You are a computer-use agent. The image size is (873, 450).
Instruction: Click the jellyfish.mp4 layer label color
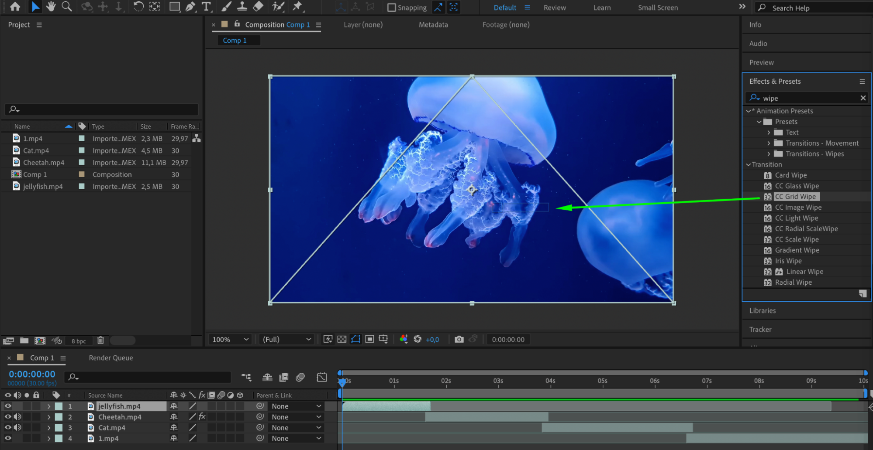click(59, 406)
